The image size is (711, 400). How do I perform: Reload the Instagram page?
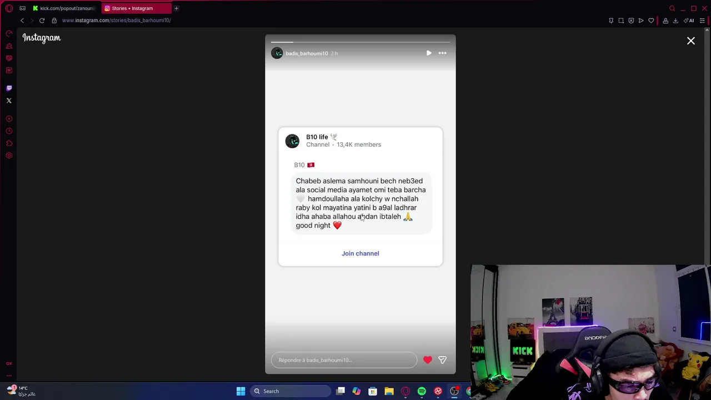(42, 21)
